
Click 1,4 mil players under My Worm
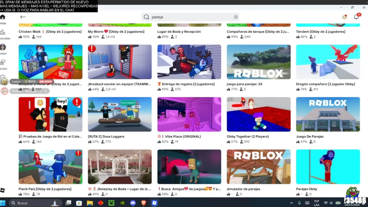108,37
